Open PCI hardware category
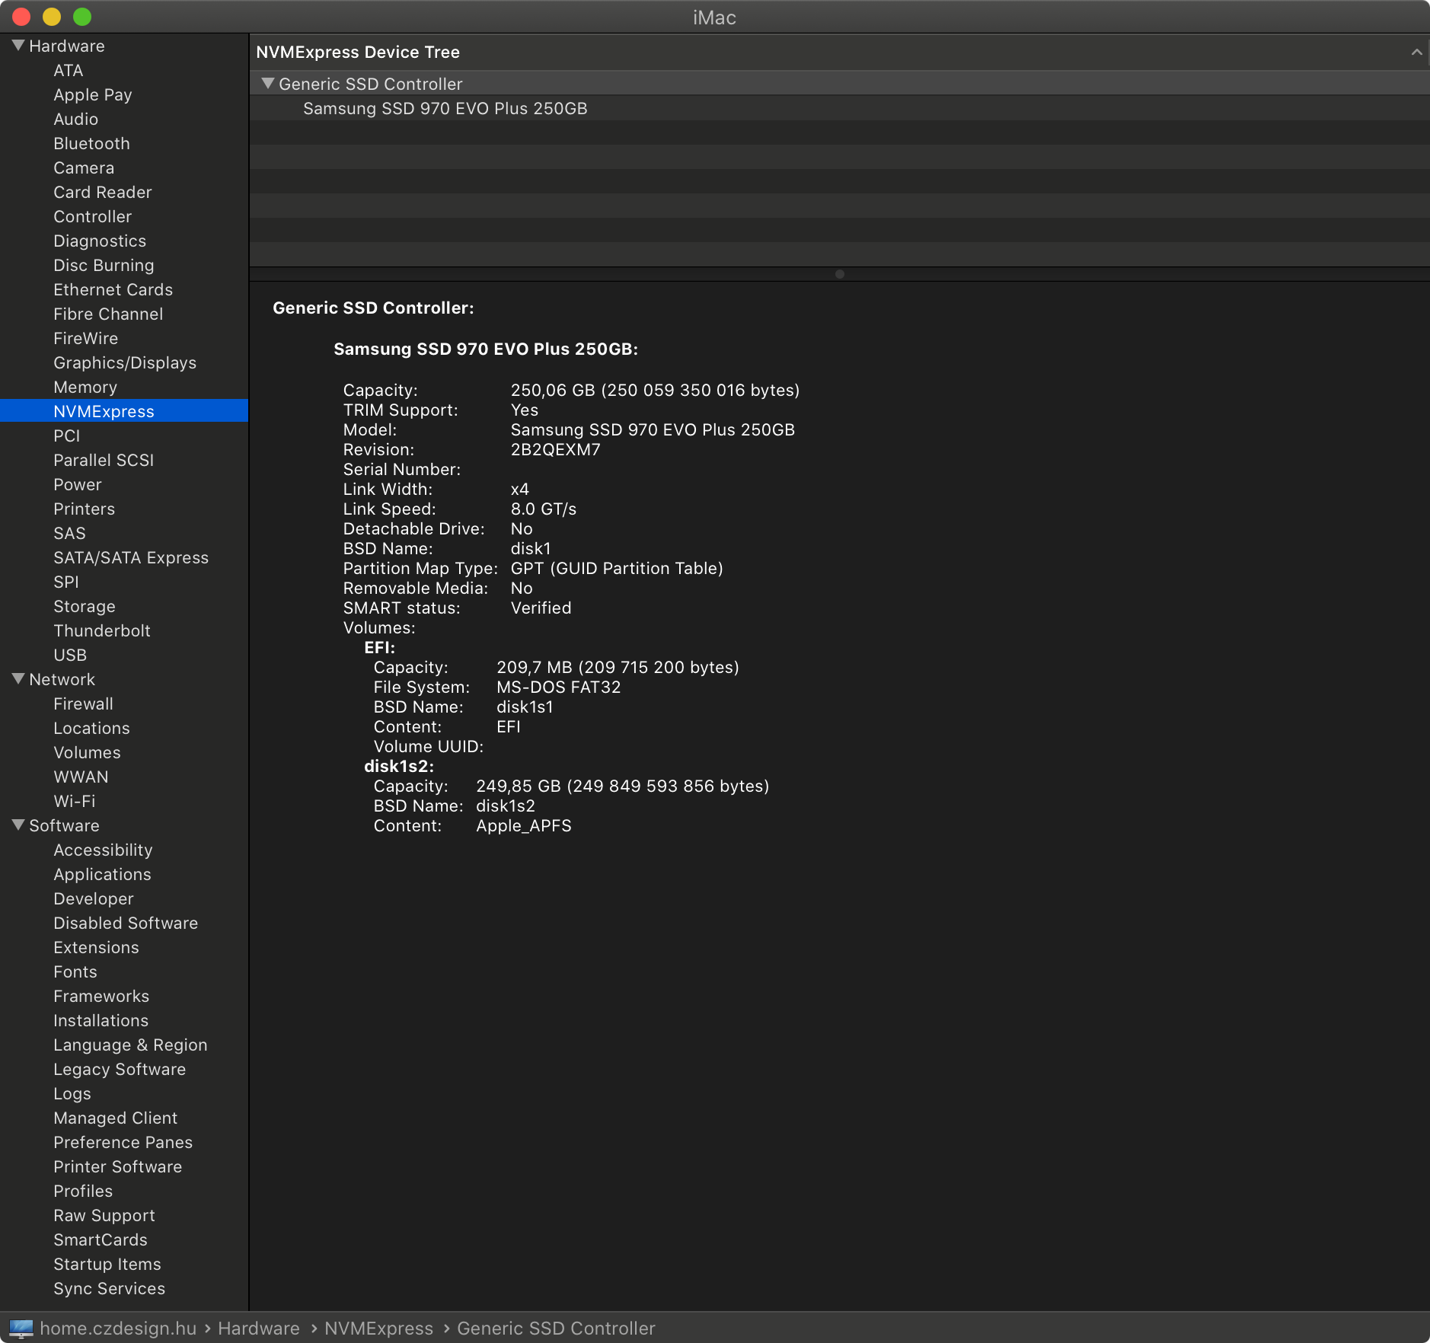 click(67, 435)
